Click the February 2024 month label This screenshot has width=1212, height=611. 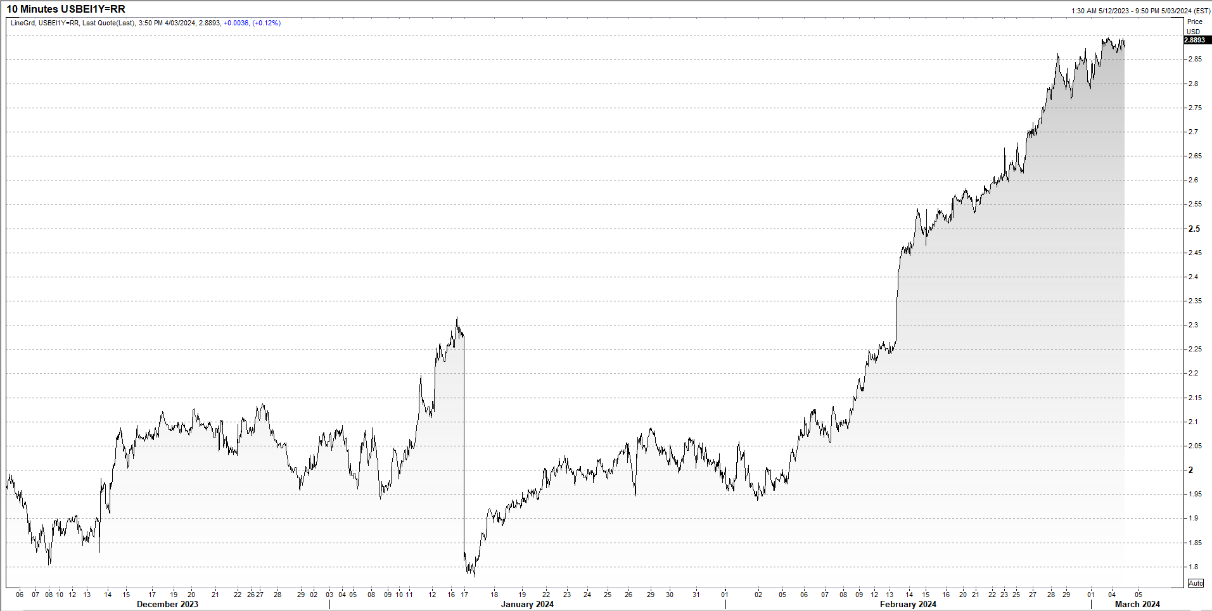(908, 604)
